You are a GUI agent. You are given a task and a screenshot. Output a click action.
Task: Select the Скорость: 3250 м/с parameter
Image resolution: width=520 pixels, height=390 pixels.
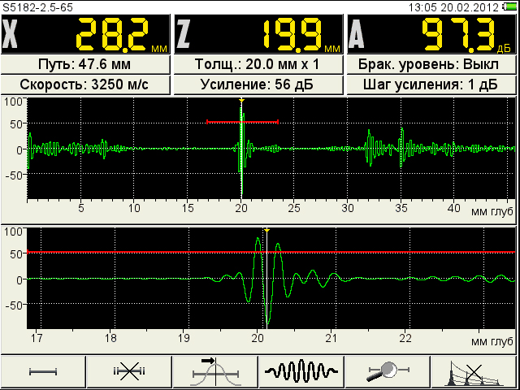click(85, 85)
